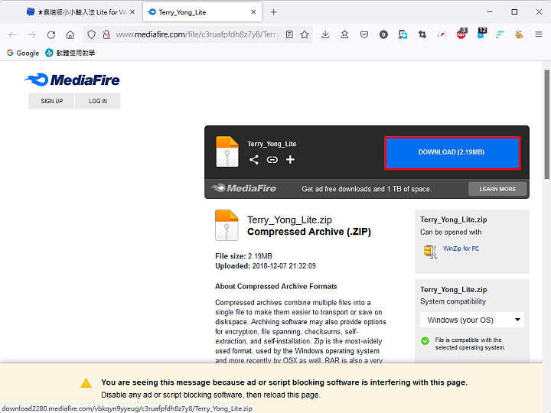Click the MediaFire logo at top
Viewport: 551px width, 413px height.
(x=72, y=80)
